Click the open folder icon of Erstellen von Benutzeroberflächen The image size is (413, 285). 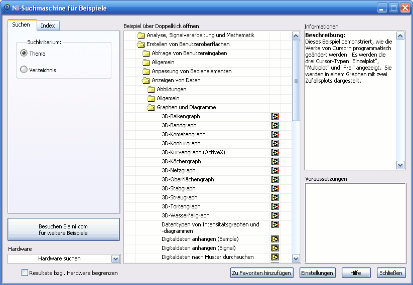pos(141,44)
